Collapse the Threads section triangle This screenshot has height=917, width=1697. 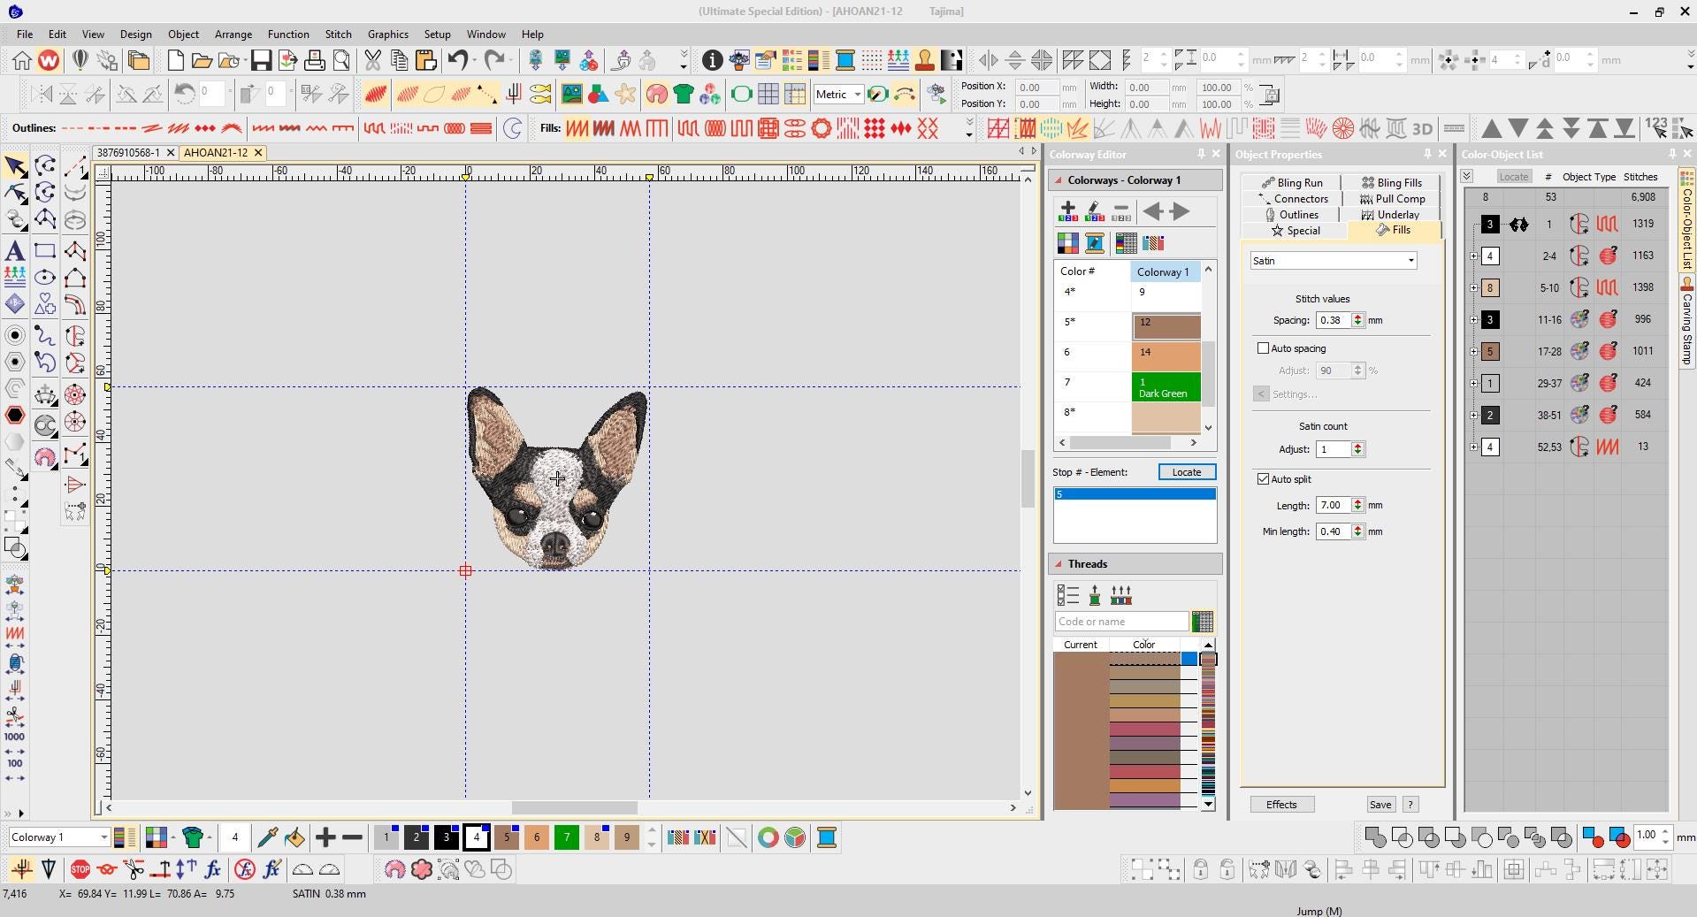(x=1058, y=564)
